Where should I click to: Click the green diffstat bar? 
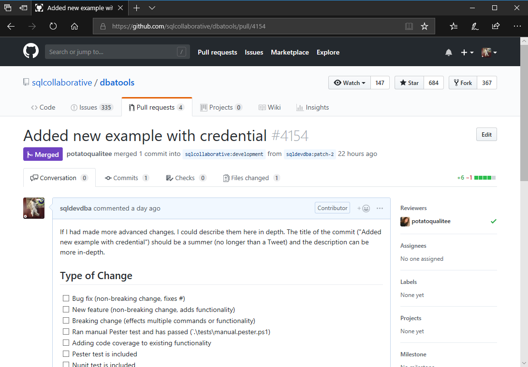pyautogui.click(x=484, y=178)
